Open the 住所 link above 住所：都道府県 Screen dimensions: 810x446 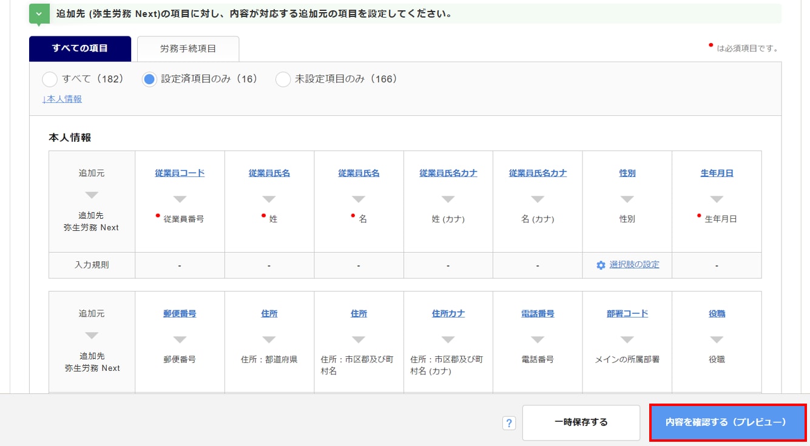(x=269, y=314)
